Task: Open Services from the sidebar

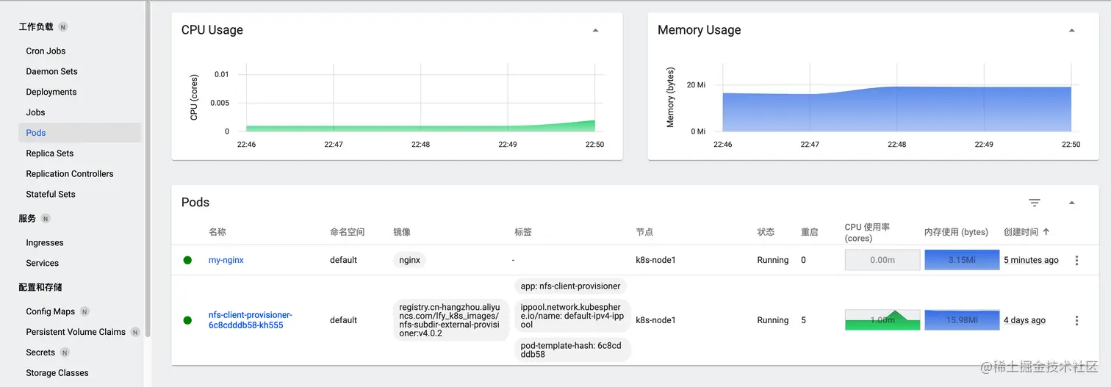Action: (43, 263)
